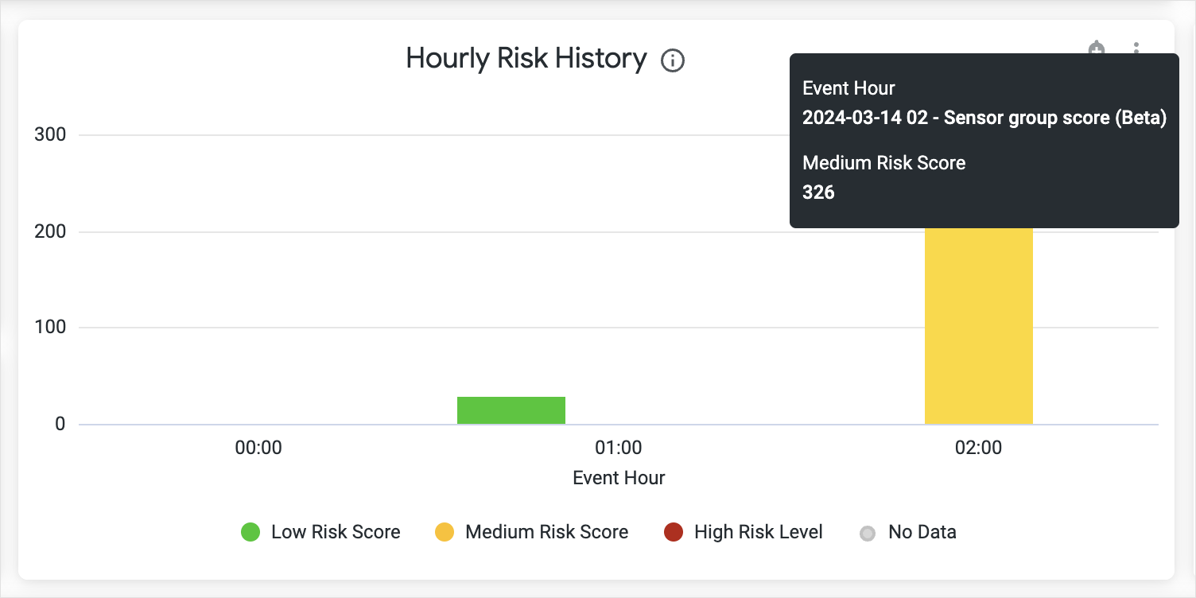
Task: Click the yellow Medium Risk Score legend dot
Action: 445,532
